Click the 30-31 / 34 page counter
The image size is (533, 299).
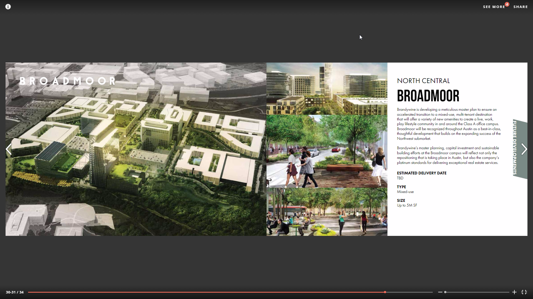(15, 292)
